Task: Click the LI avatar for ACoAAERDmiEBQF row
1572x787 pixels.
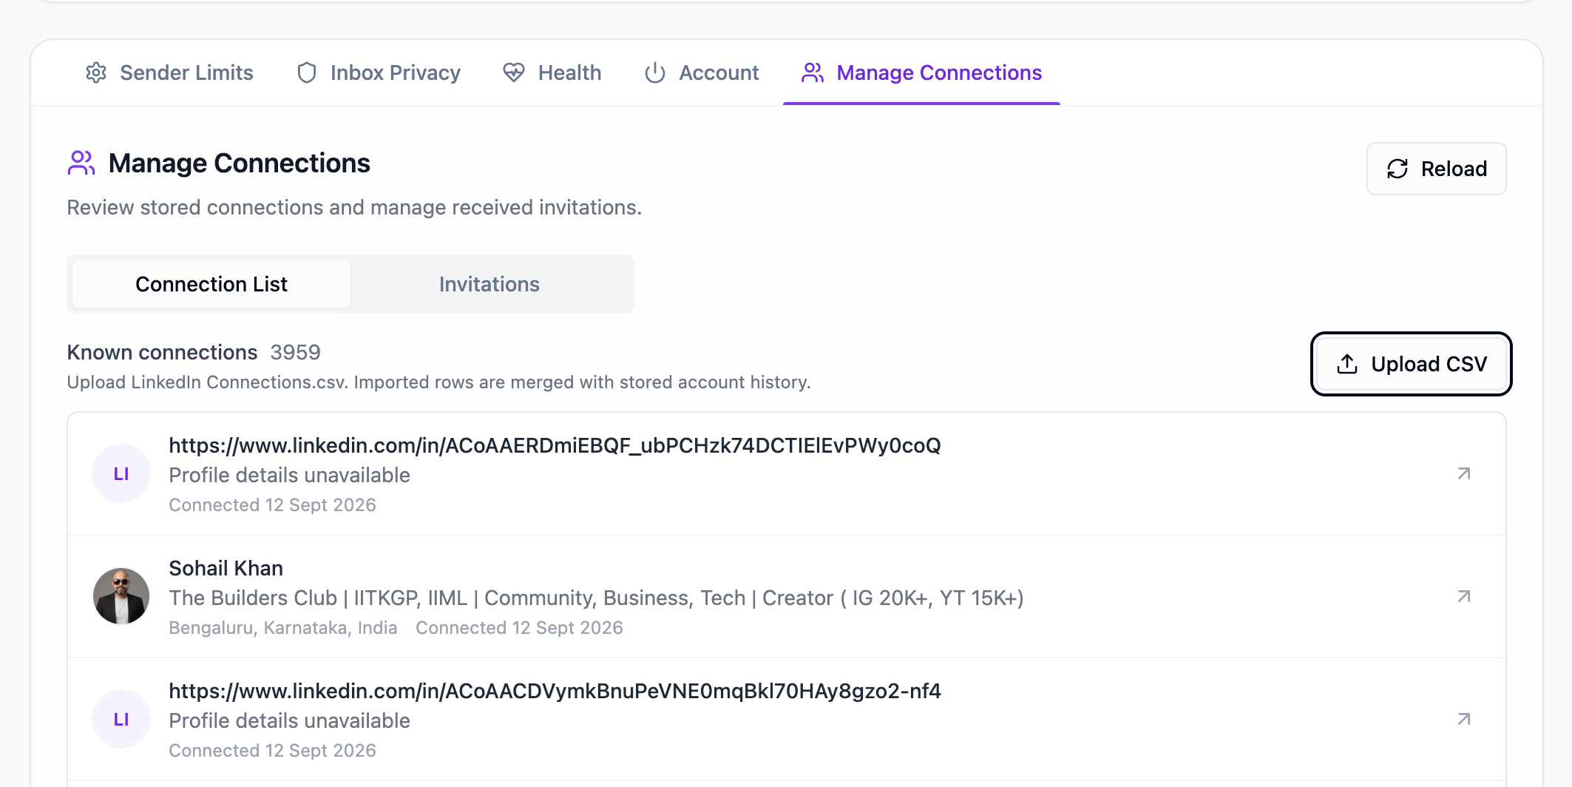Action: pyautogui.click(x=121, y=473)
